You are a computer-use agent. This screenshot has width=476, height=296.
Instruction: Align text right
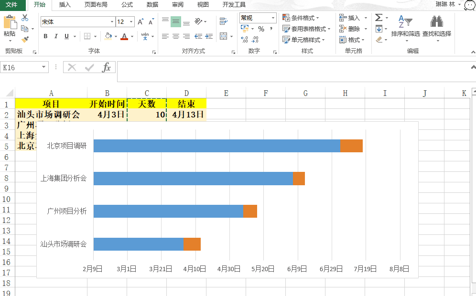point(186,36)
